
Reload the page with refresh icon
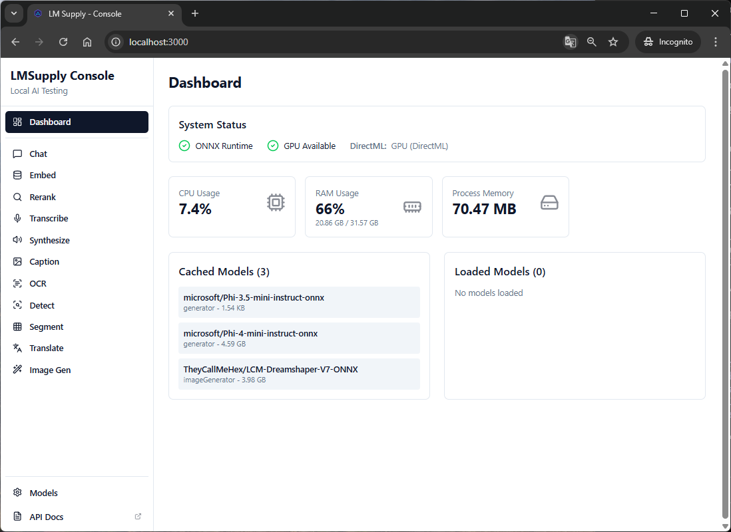(63, 42)
